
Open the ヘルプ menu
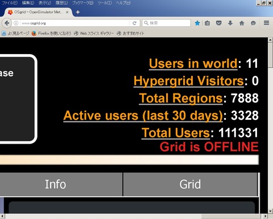tap(123, 3)
